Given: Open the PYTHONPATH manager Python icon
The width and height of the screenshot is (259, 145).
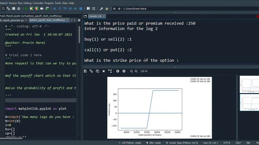Looking at the screenshot, I should click(107, 8).
